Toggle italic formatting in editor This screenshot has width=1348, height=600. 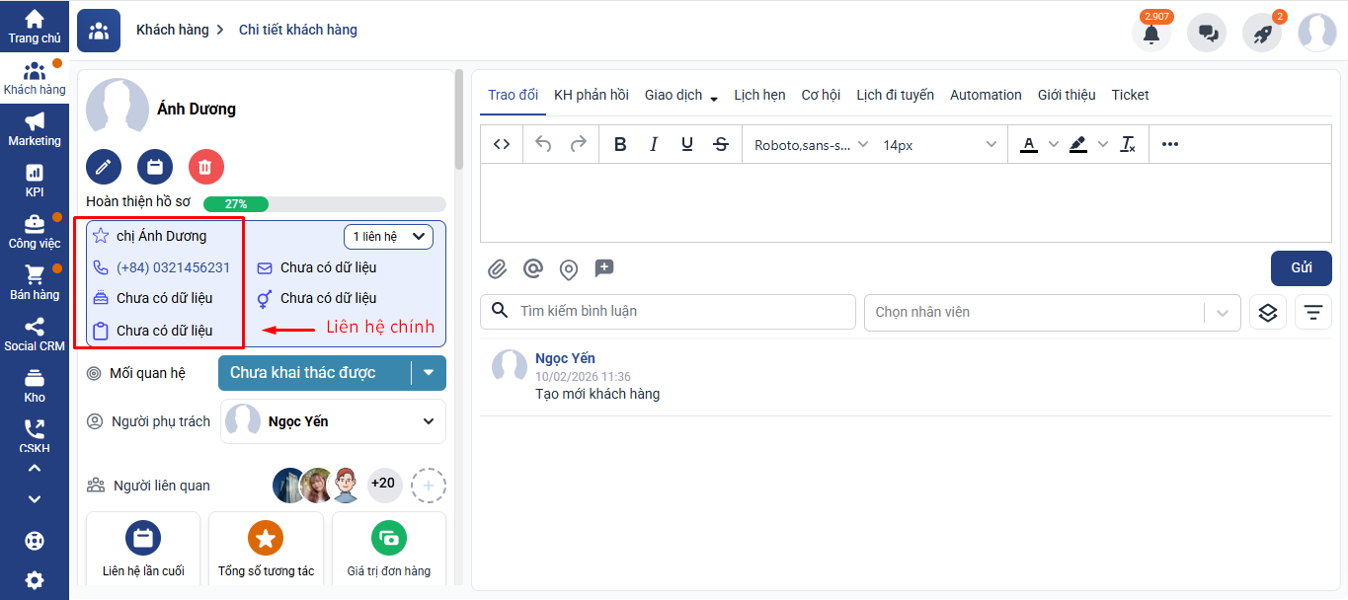click(x=654, y=145)
